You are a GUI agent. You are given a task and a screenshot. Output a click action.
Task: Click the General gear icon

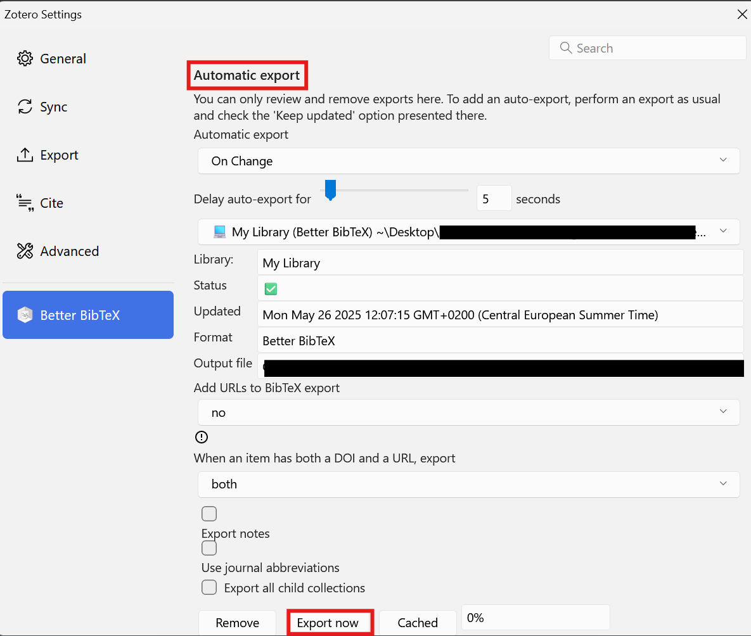pyautogui.click(x=25, y=58)
